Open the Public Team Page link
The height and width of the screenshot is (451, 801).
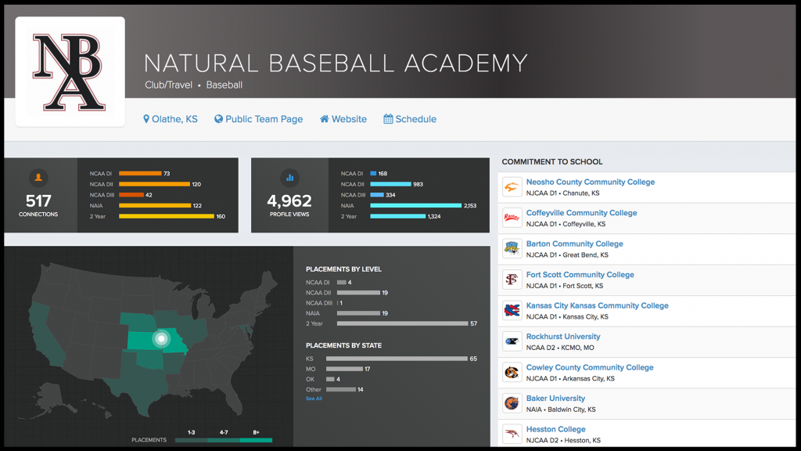(x=258, y=119)
